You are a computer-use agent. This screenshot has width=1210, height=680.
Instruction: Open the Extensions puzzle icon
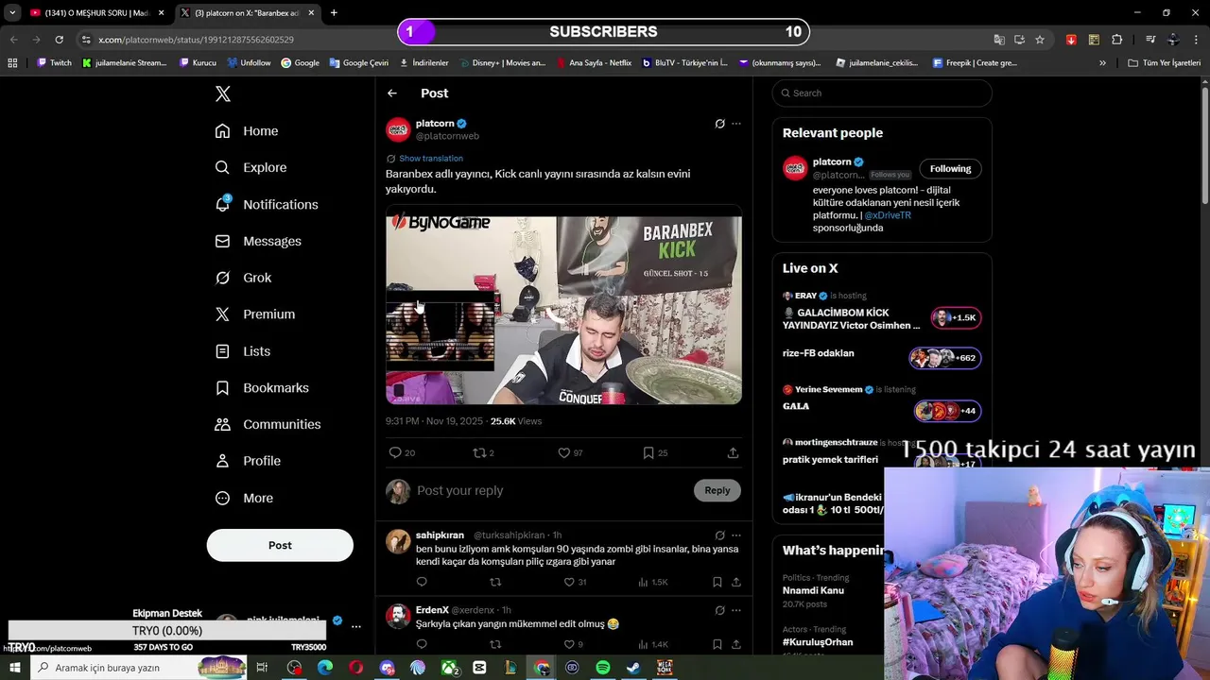pyautogui.click(x=1117, y=40)
